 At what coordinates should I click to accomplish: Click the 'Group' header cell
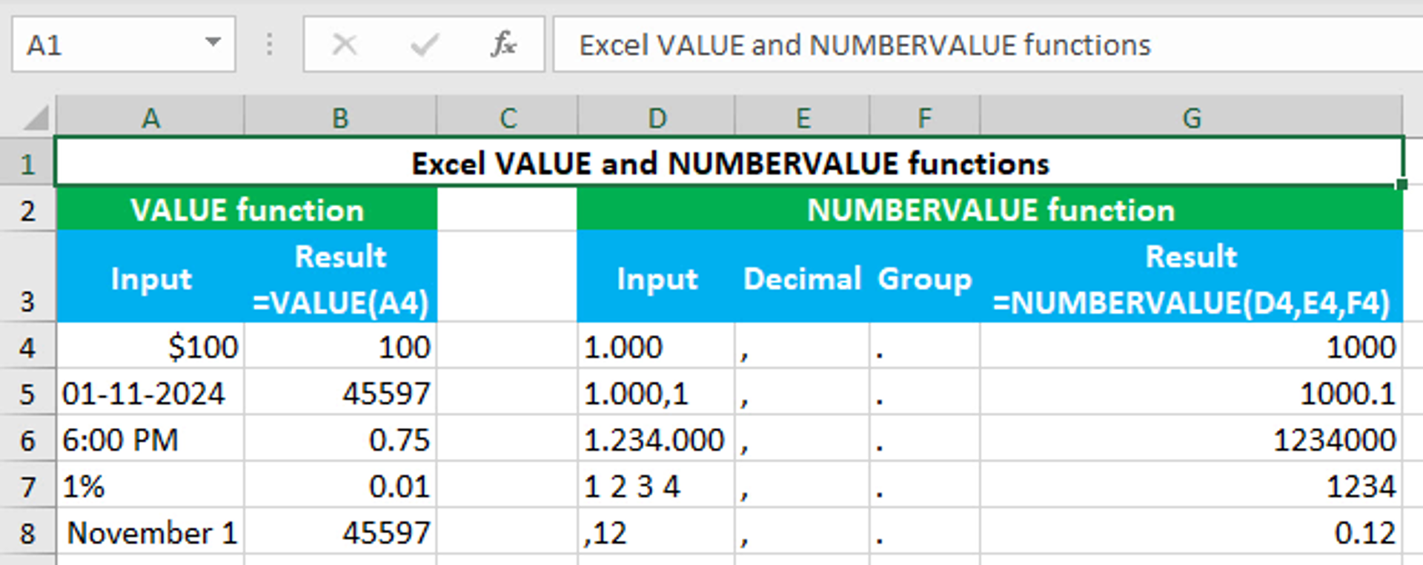[925, 277]
